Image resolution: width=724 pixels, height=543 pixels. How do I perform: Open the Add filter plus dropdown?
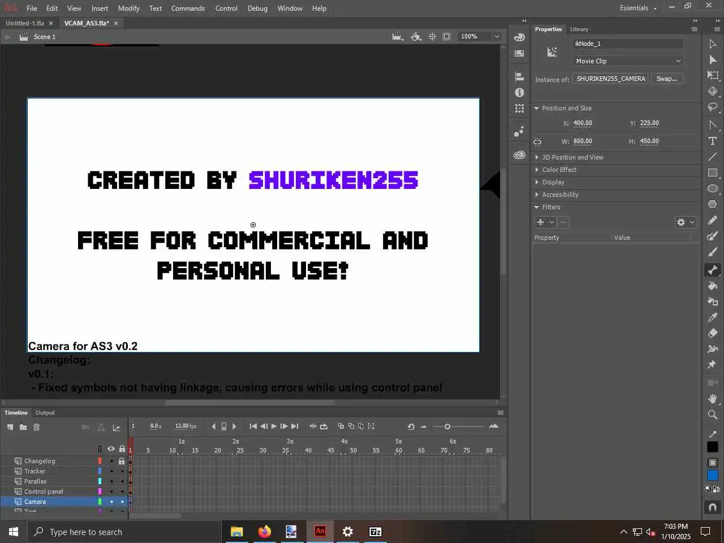[x=545, y=222]
